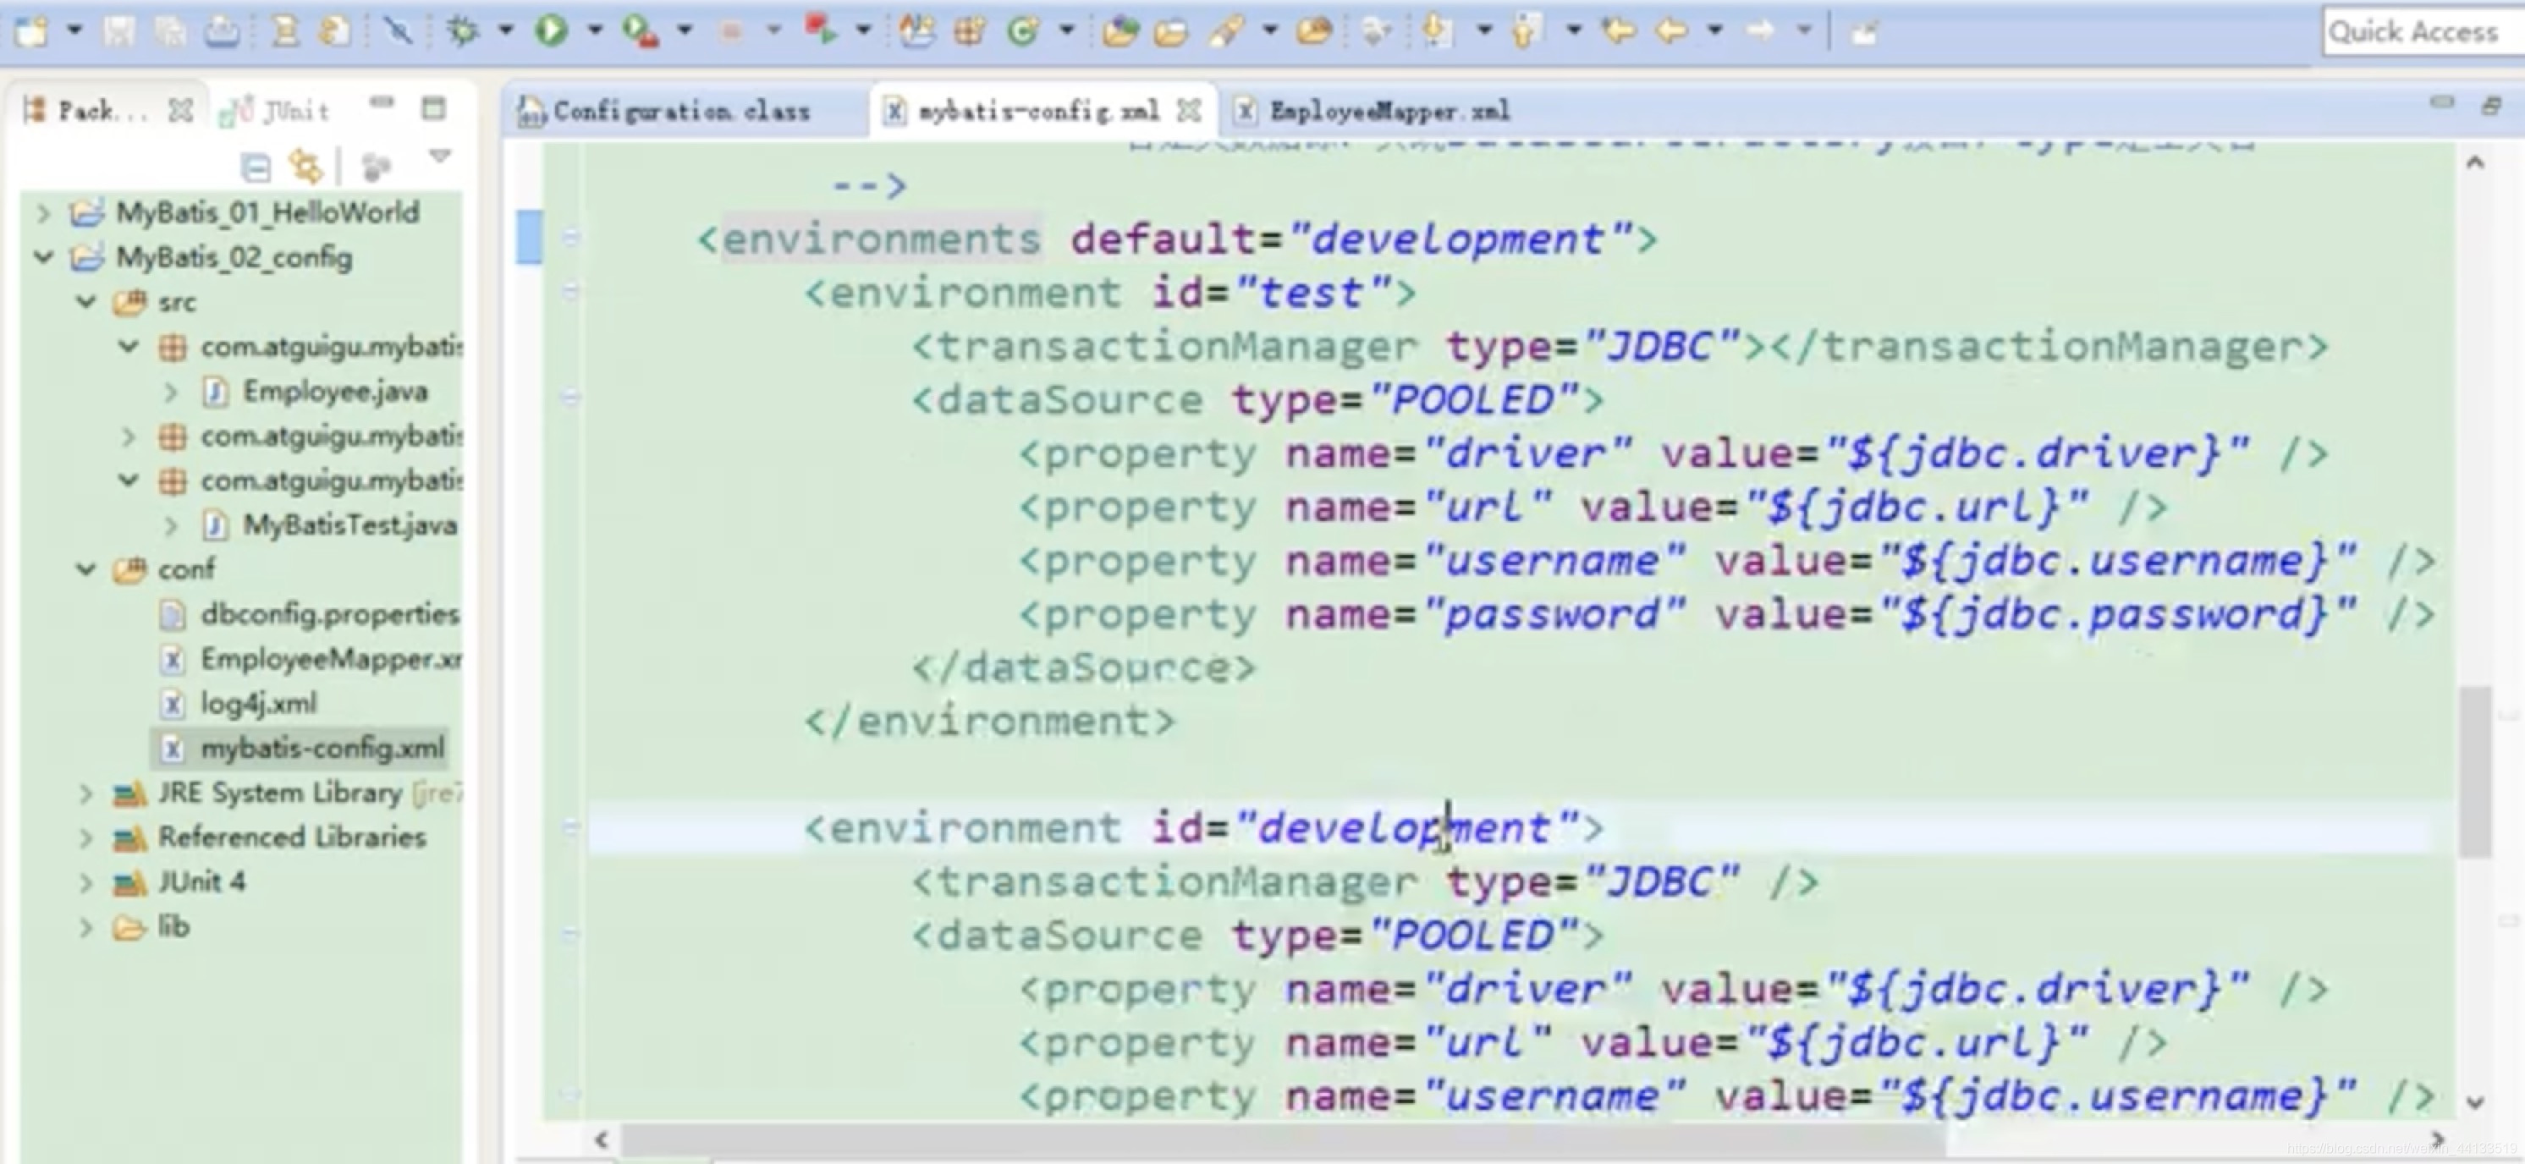Image resolution: width=2525 pixels, height=1164 pixels.
Task: Click the Open Task folder icon
Action: (1170, 31)
